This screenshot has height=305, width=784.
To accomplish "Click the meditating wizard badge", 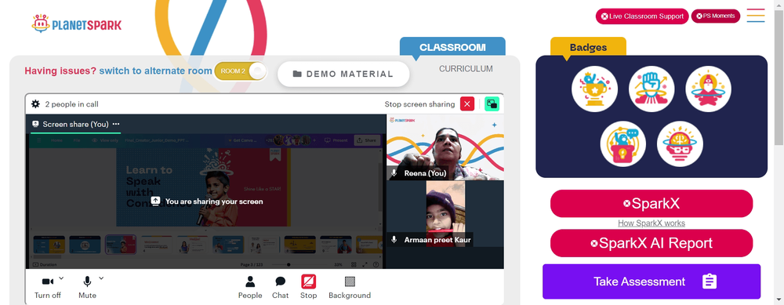I will [709, 89].
